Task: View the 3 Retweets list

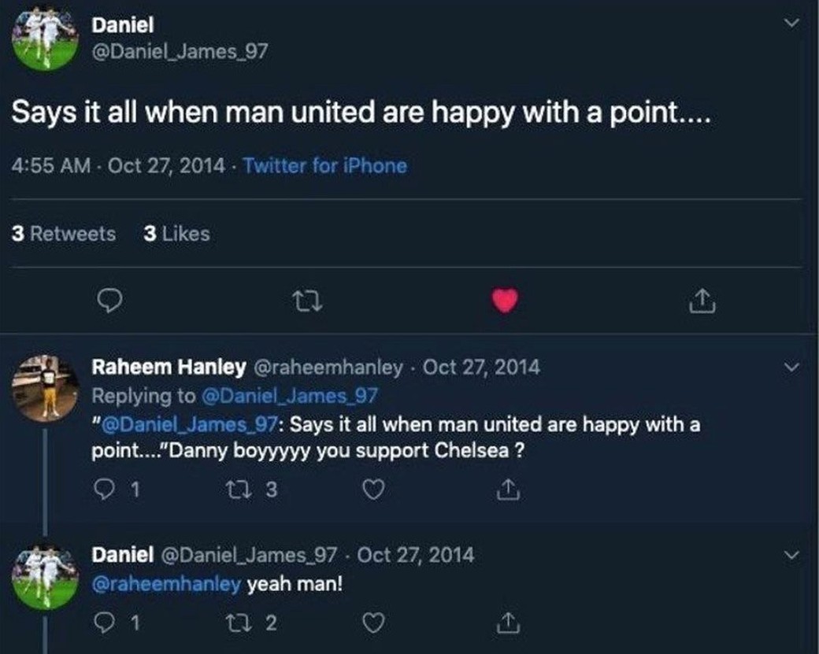Action: tap(64, 234)
